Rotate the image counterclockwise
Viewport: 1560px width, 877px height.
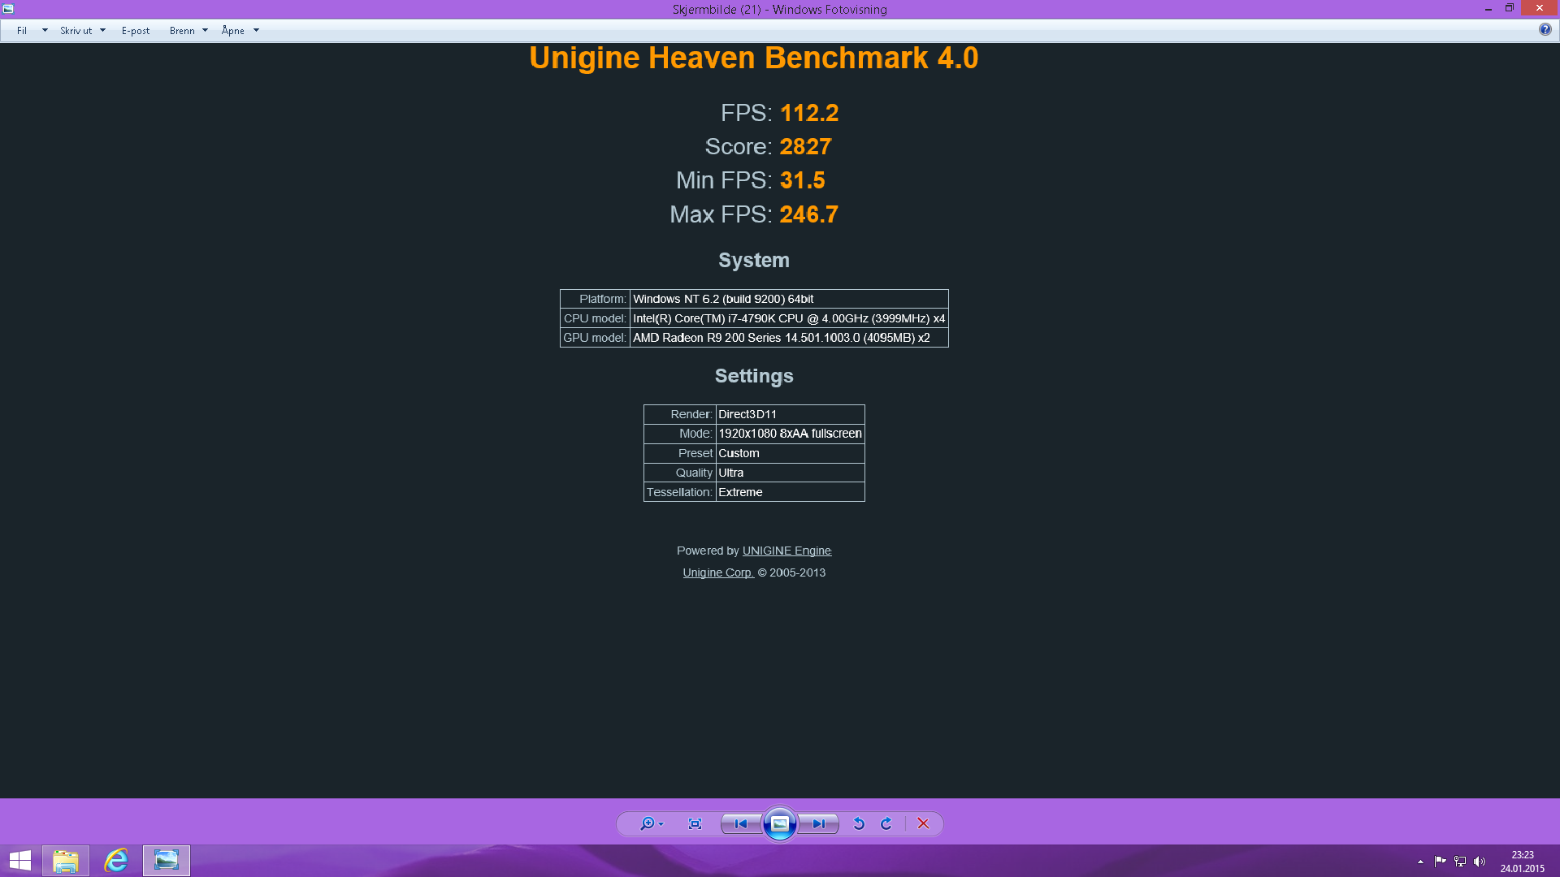859,823
